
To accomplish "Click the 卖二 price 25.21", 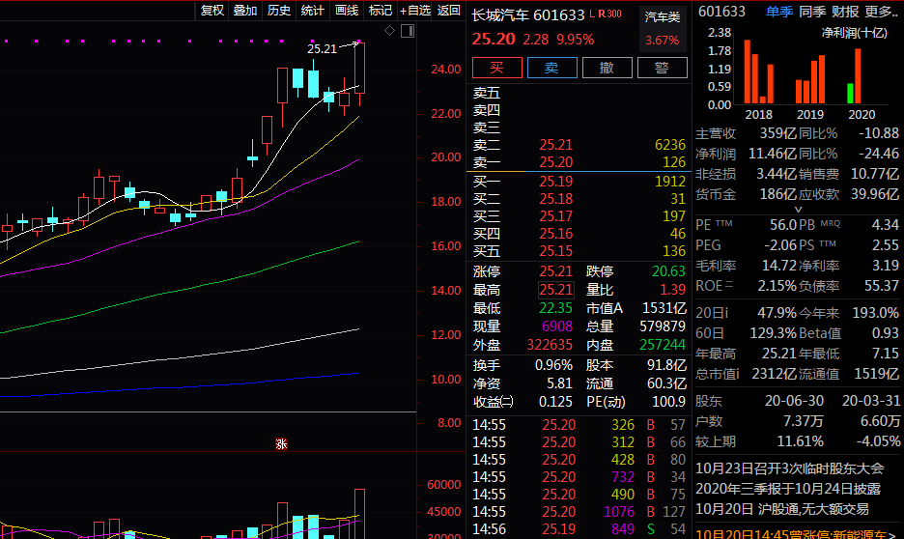I will [555, 145].
